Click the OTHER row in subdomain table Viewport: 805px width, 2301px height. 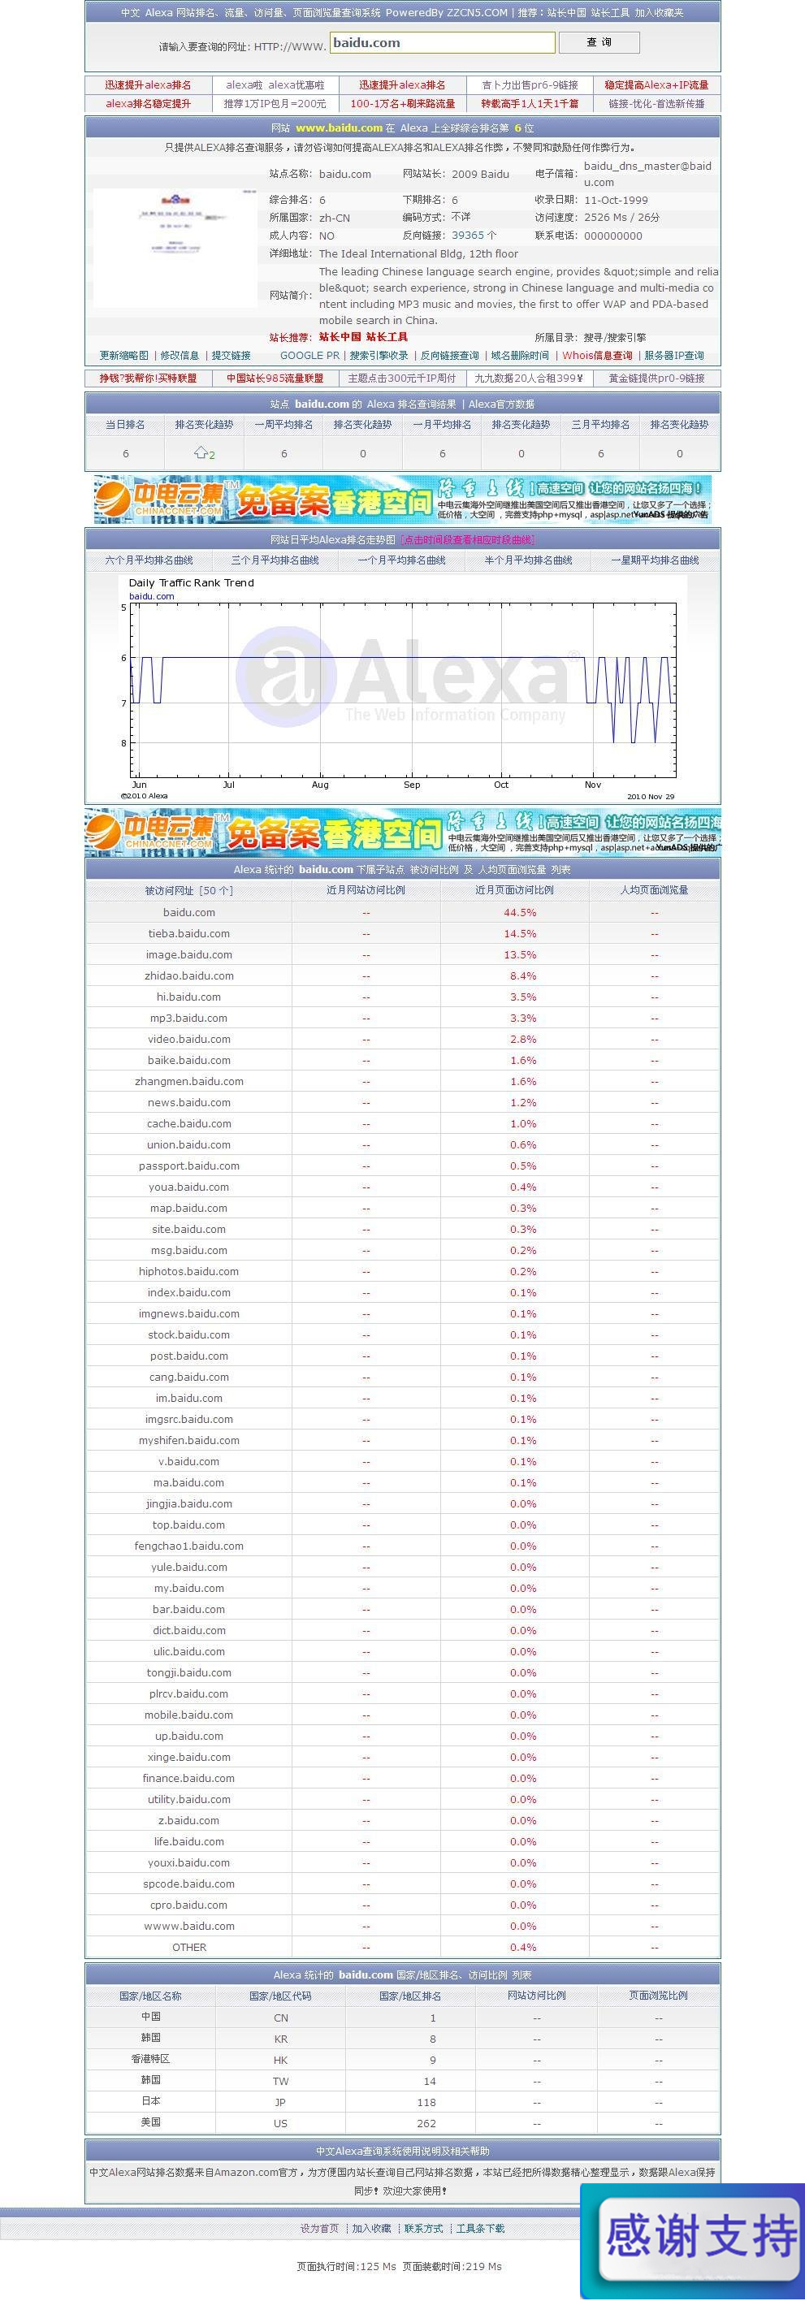click(x=402, y=1947)
